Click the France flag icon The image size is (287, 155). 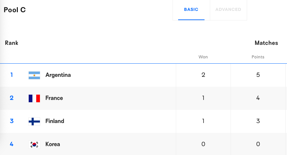coord(34,98)
